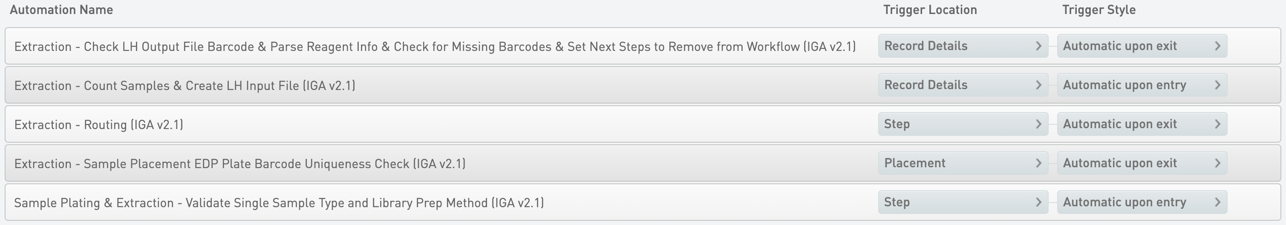1286x225 pixels.
Task: Open Trigger Style dropdown for Check LH Output row
Action: [1141, 46]
